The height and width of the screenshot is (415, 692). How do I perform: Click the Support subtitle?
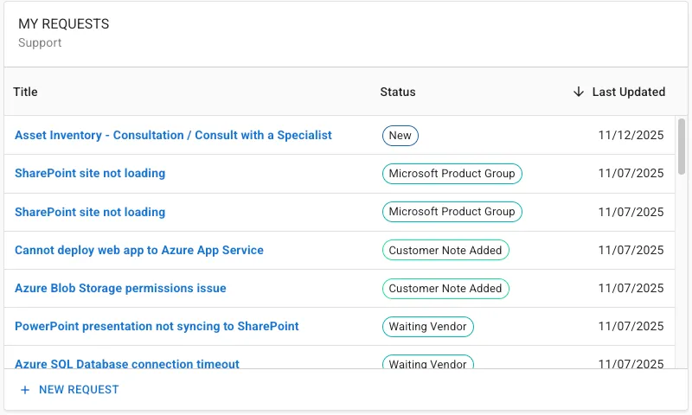(40, 42)
